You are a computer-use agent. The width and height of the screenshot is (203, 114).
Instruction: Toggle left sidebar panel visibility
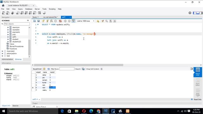pos(194,13)
